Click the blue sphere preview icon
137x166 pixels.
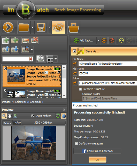[x=64, y=116]
